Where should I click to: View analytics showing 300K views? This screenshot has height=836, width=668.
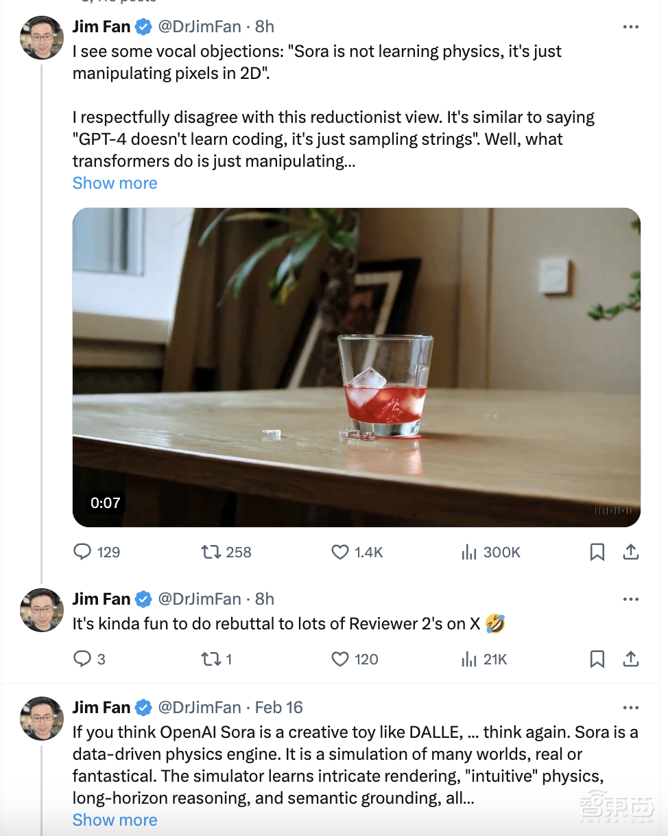click(x=469, y=552)
